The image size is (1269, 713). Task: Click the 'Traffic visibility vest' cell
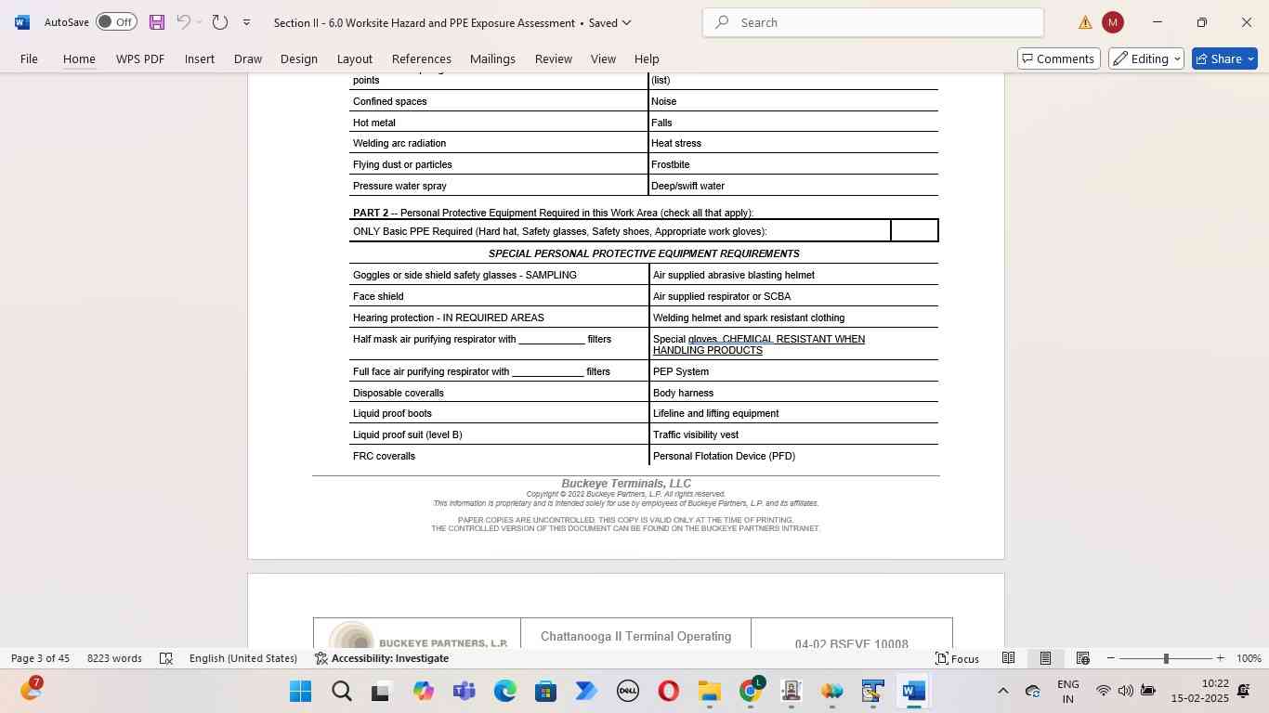[x=793, y=434]
